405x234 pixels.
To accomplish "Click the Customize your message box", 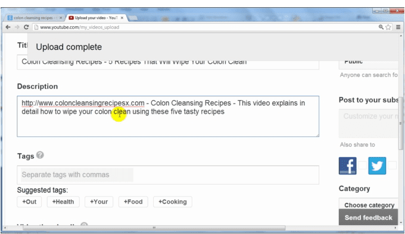I will pos(369,123).
